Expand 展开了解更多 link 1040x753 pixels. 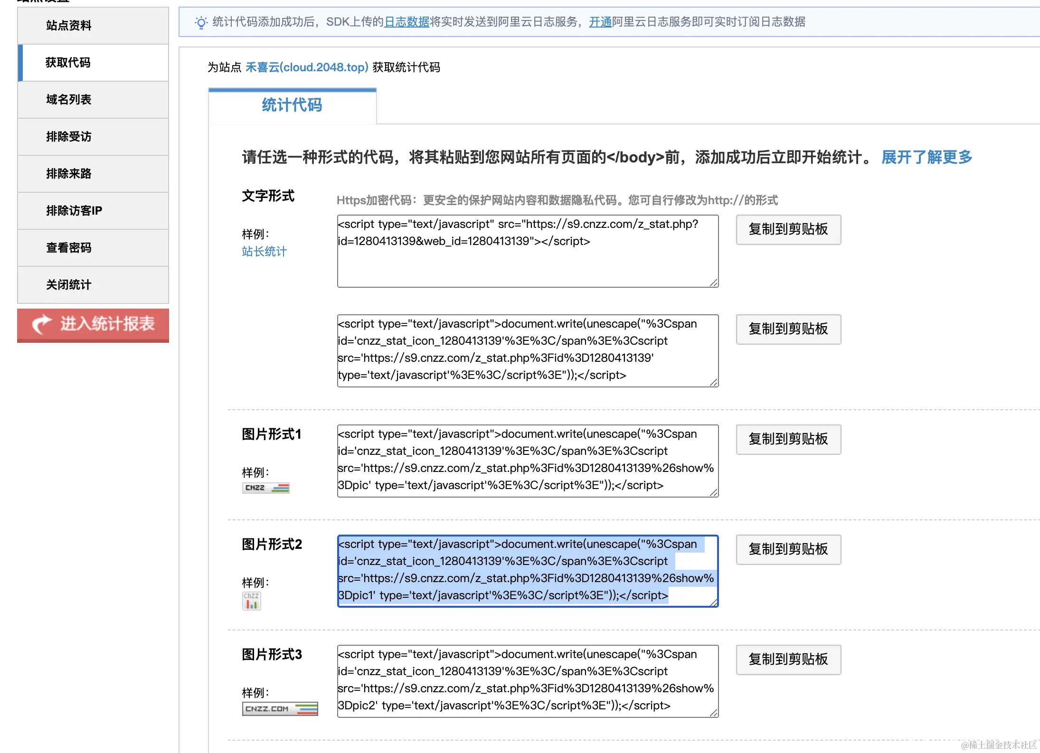point(927,157)
